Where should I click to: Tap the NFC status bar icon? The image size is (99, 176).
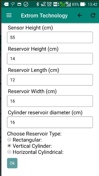tap(43, 4)
